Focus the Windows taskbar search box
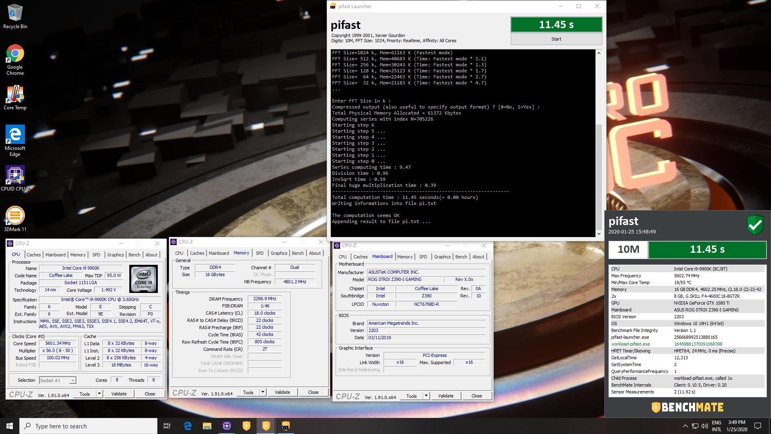Screen dimensions: 771x434 coord(88,426)
